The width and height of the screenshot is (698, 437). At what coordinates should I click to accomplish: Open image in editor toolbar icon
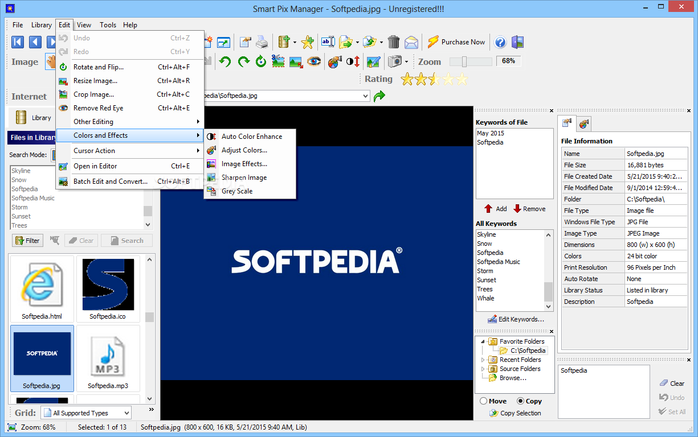coord(373,61)
